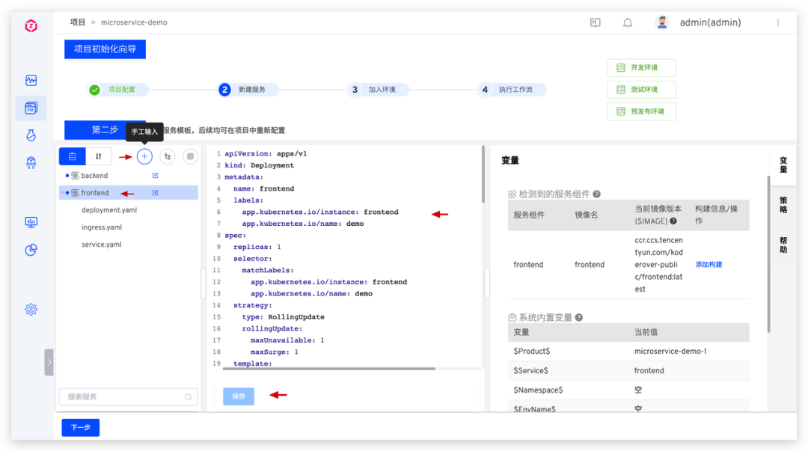Click microservice-demo breadcrumb
The width and height of the screenshot is (808, 451).
(134, 22)
